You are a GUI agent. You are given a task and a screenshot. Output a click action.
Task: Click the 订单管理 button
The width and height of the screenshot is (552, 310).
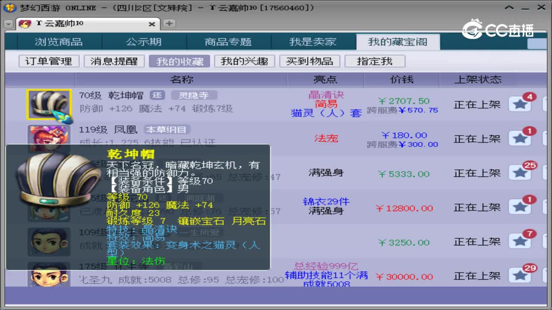[49, 61]
